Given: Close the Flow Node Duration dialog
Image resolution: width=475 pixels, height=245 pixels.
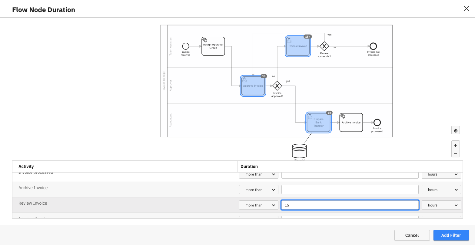Looking at the screenshot, I should (466, 8).
